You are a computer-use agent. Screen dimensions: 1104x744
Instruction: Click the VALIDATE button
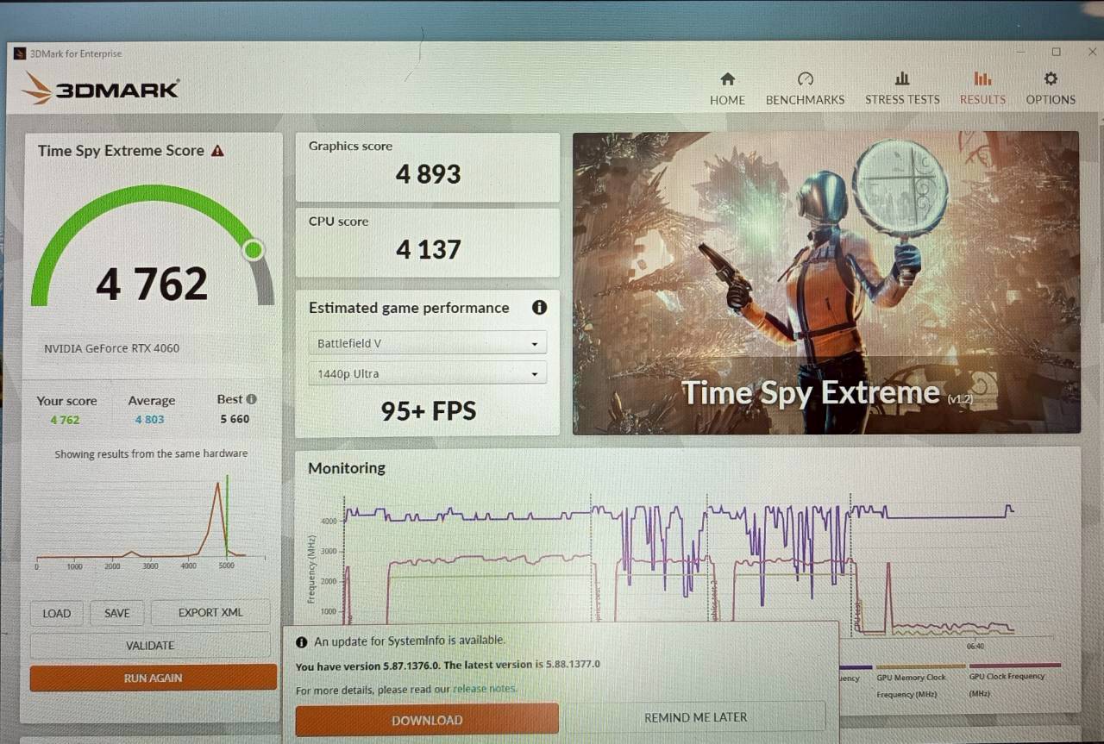149,645
